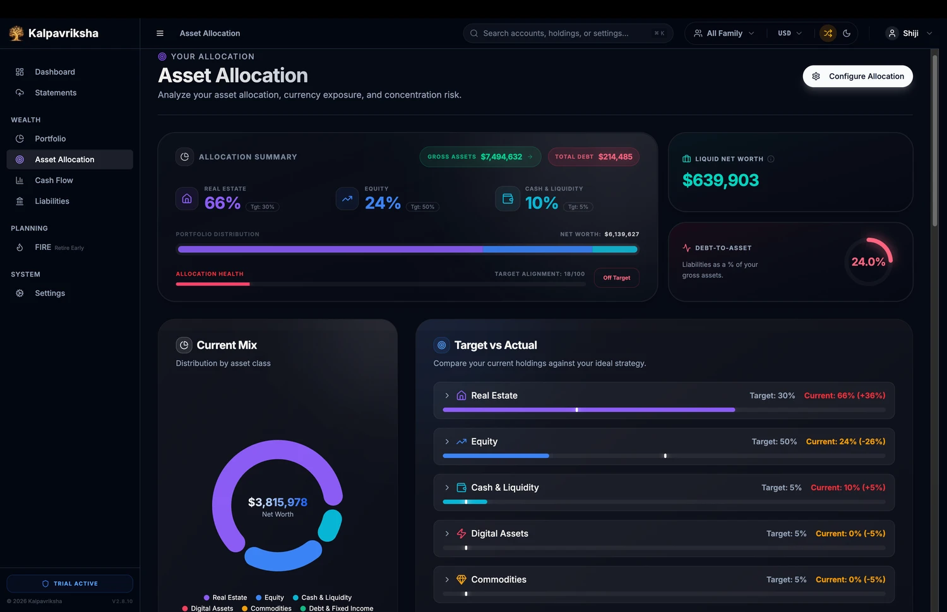This screenshot has width=947, height=612.
Task: Click the Equity Tgt: 50% badge
Action: [x=422, y=207]
